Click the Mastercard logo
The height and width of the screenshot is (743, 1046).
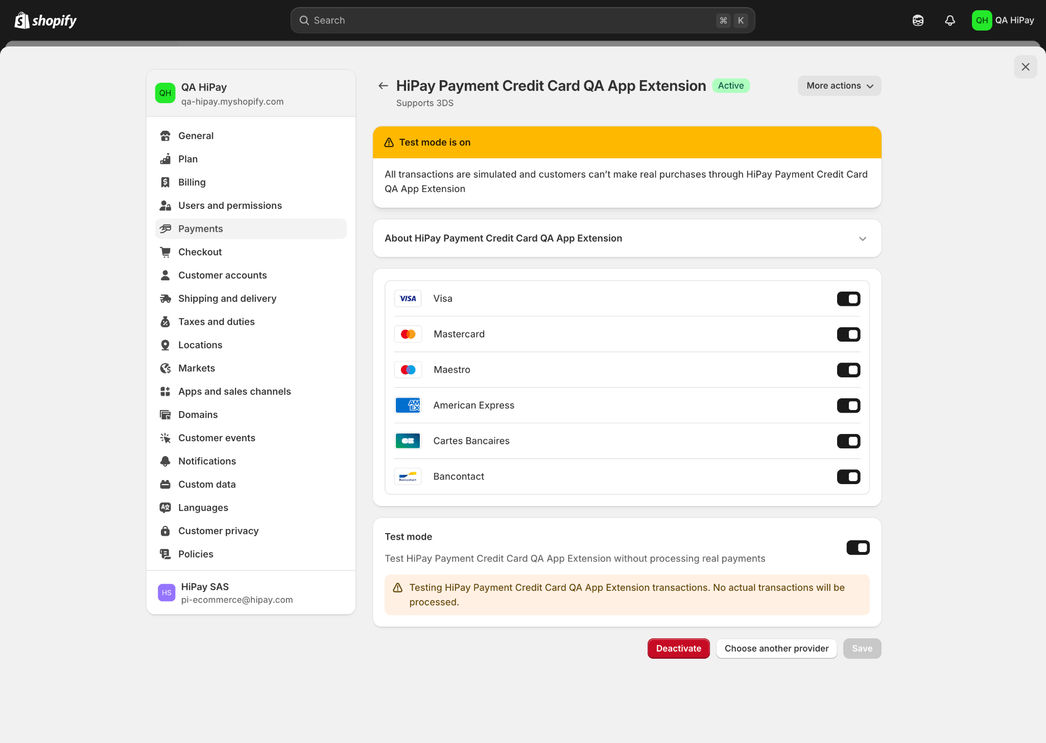pos(408,334)
